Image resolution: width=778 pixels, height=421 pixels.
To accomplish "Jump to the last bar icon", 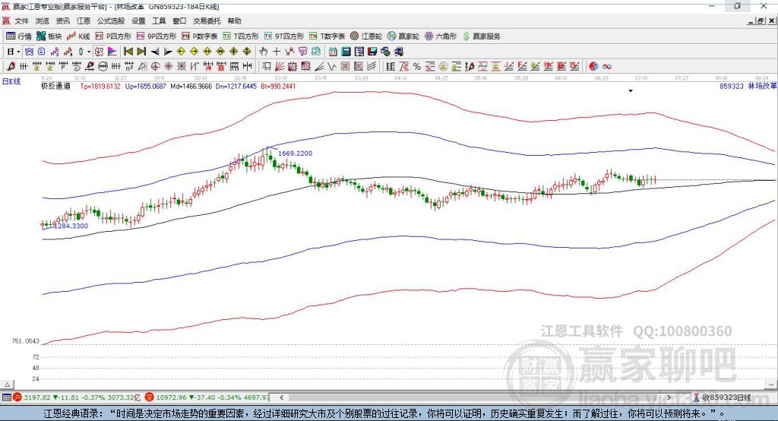I will point(141,52).
